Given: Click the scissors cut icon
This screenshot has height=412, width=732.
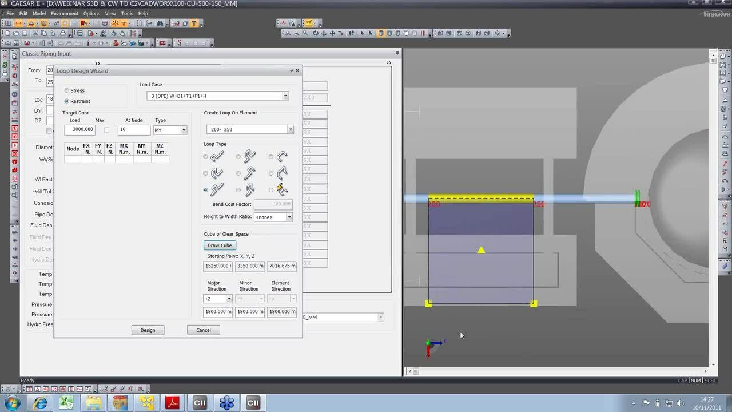Looking at the screenshot, I should coord(35,33).
